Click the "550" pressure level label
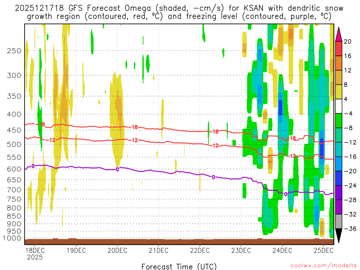 (14, 157)
